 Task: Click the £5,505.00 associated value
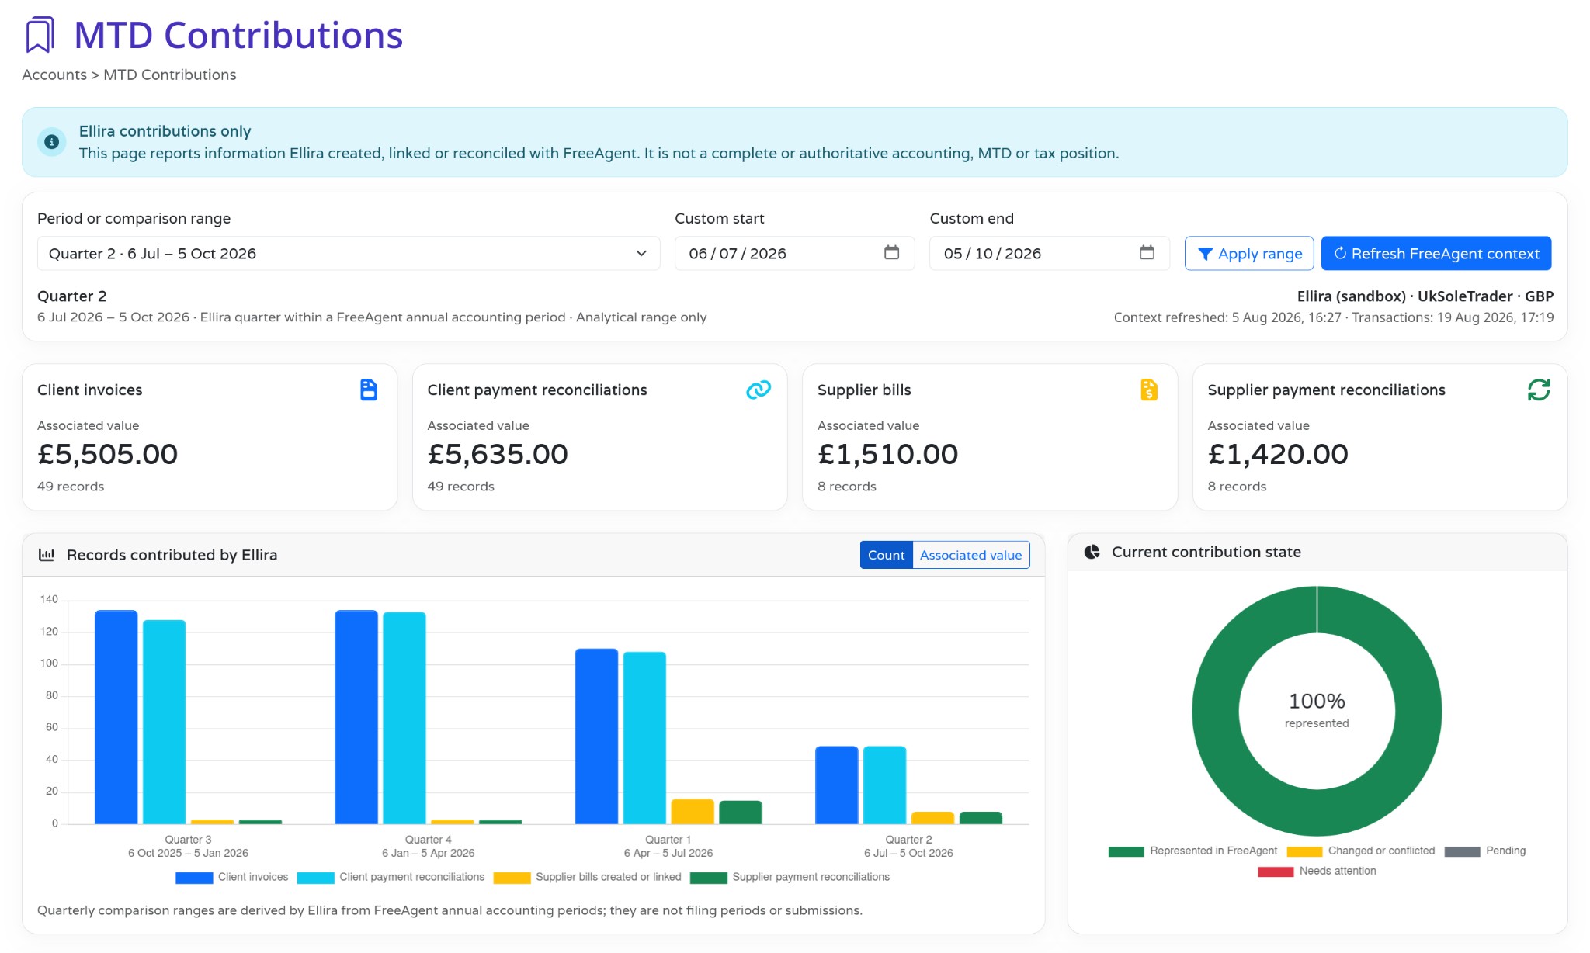tap(108, 454)
